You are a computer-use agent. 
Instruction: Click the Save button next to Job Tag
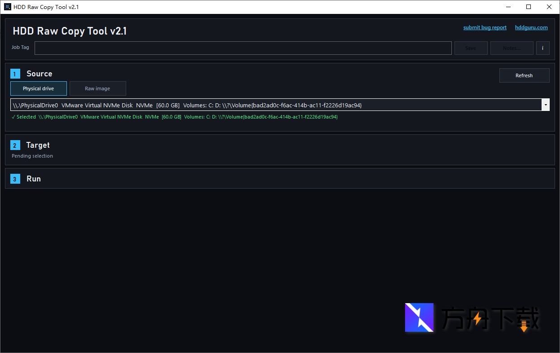tap(471, 48)
